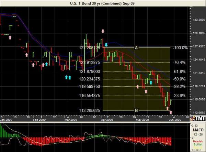
Task: Click the Apr 2009 date on time axis
Action: (107, 120)
